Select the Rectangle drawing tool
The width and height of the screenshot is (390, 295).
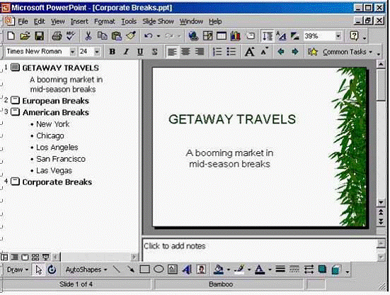[145, 269]
